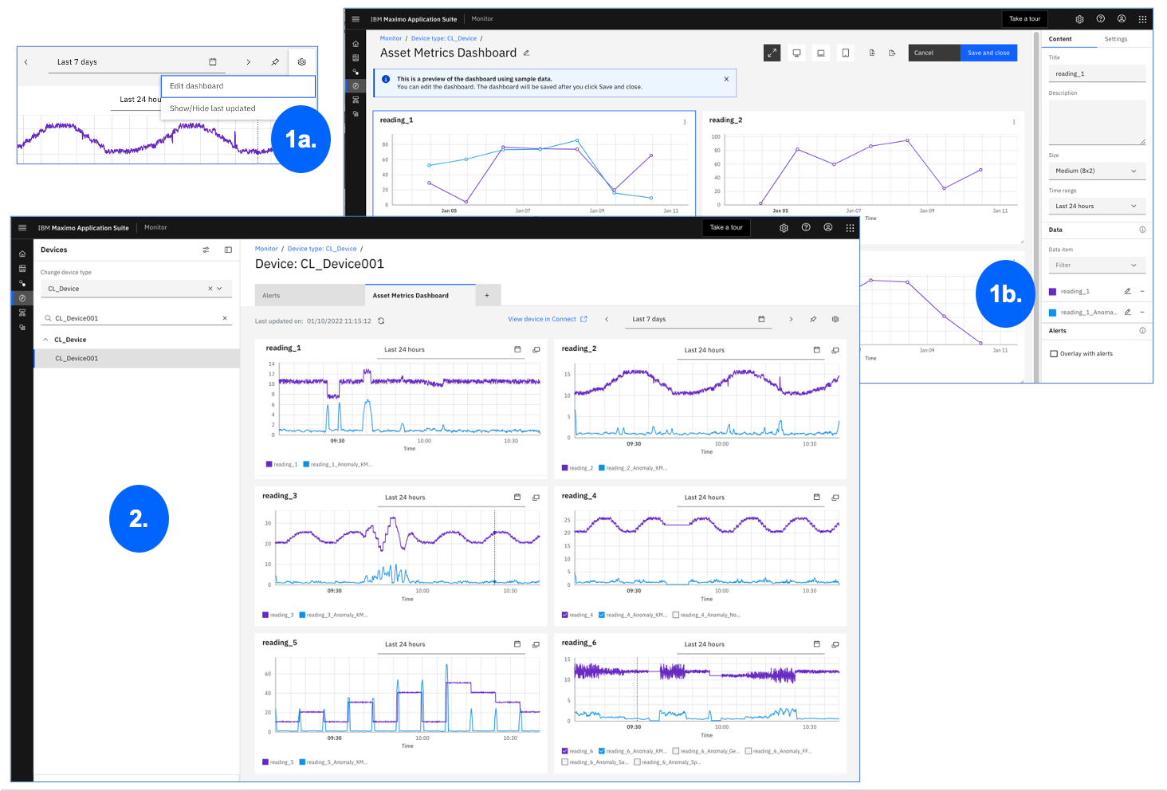
Task: Click import file icon in dashboard editor
Action: (872, 53)
